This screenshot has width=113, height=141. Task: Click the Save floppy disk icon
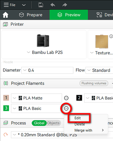(41, 5)
